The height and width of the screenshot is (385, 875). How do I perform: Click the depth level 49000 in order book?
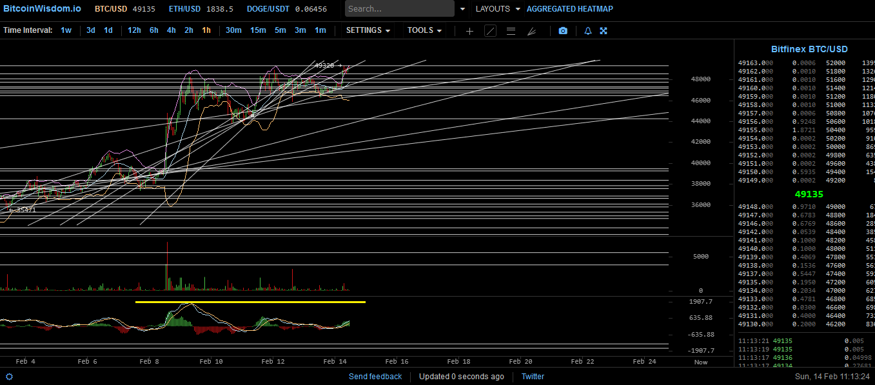coord(835,207)
